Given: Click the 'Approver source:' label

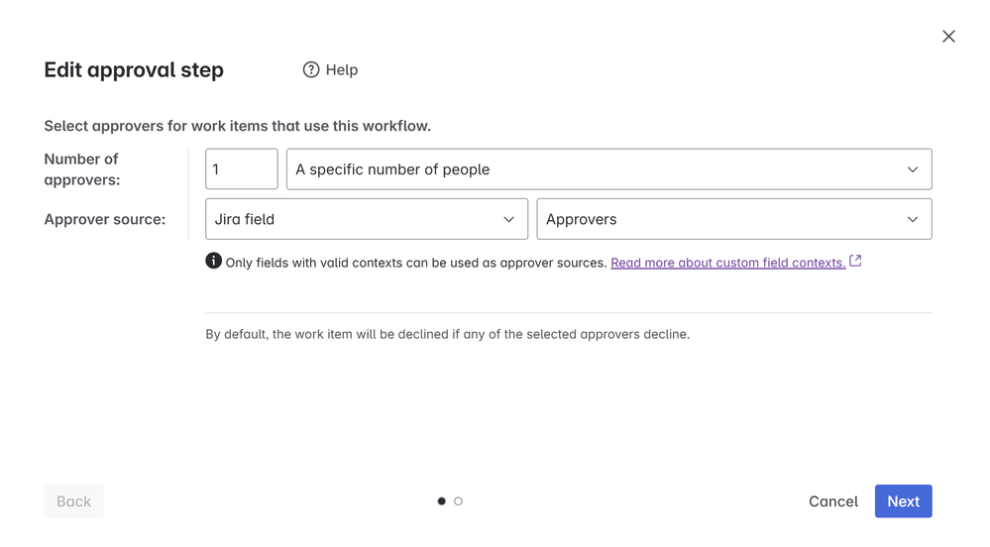Looking at the screenshot, I should [105, 219].
